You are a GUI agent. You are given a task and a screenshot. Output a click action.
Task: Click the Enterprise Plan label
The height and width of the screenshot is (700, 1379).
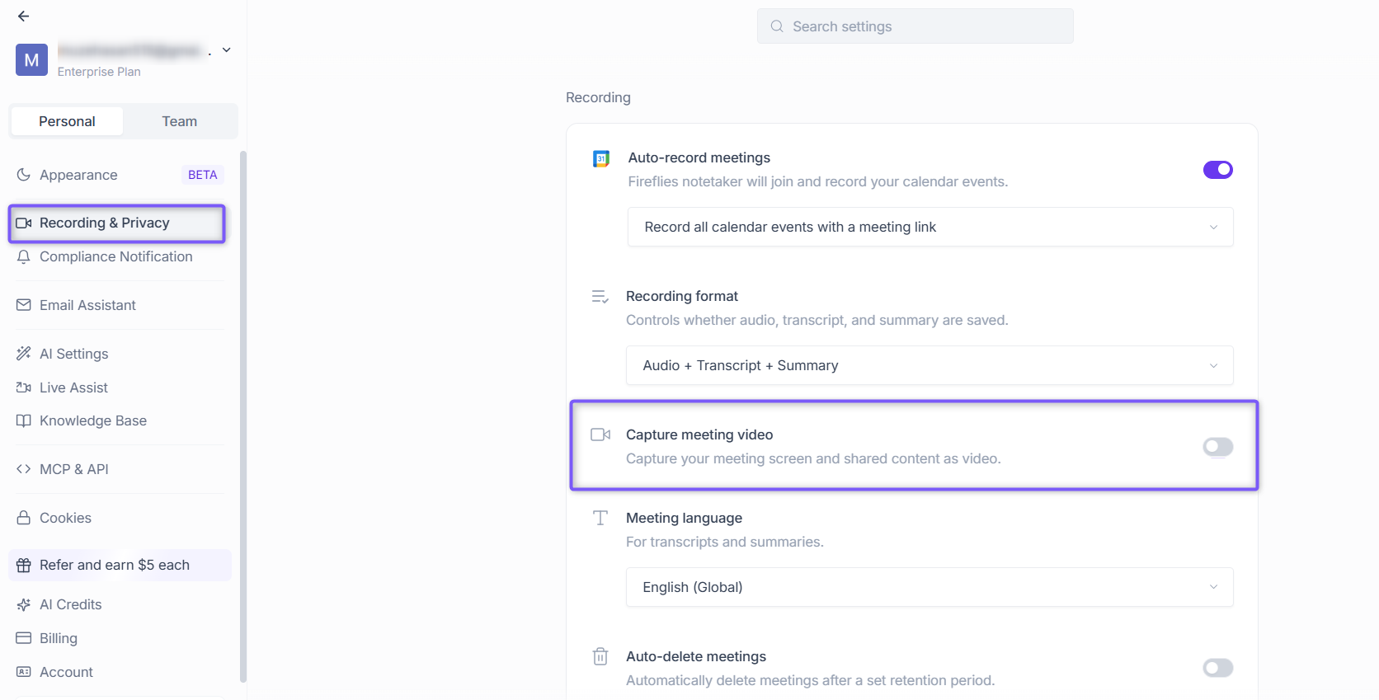click(x=99, y=72)
